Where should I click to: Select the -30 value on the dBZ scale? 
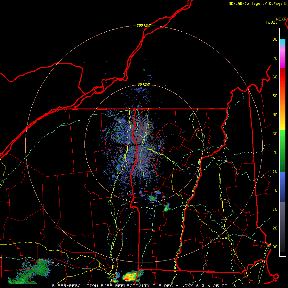274,247
